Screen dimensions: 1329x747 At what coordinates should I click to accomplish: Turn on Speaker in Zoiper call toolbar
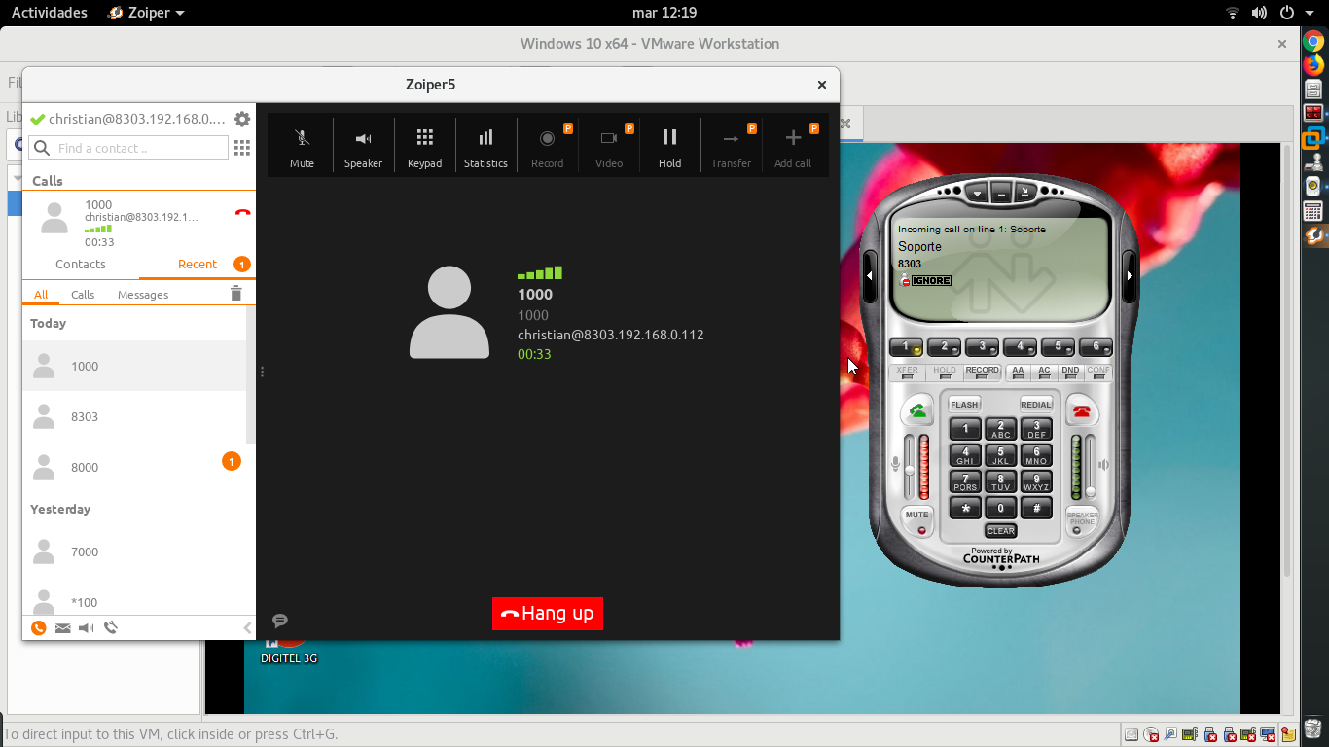[x=363, y=147]
